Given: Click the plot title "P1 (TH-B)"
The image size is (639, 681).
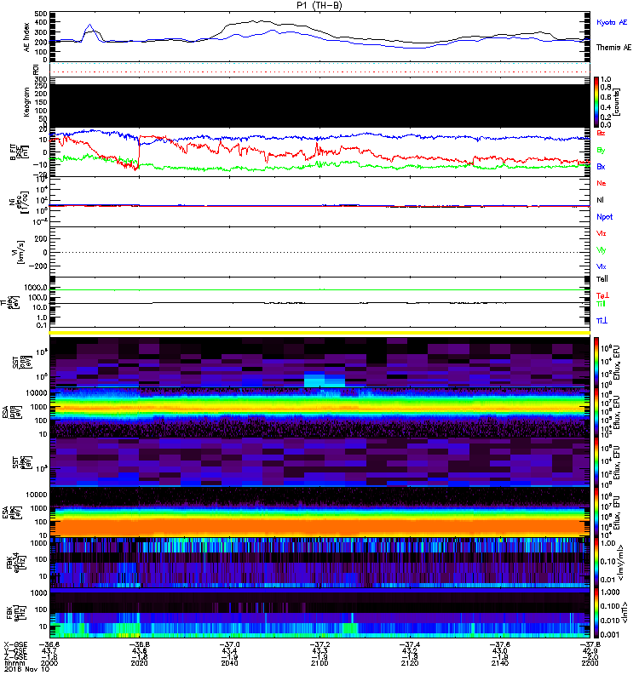Looking at the screenshot, I should coord(319,5).
